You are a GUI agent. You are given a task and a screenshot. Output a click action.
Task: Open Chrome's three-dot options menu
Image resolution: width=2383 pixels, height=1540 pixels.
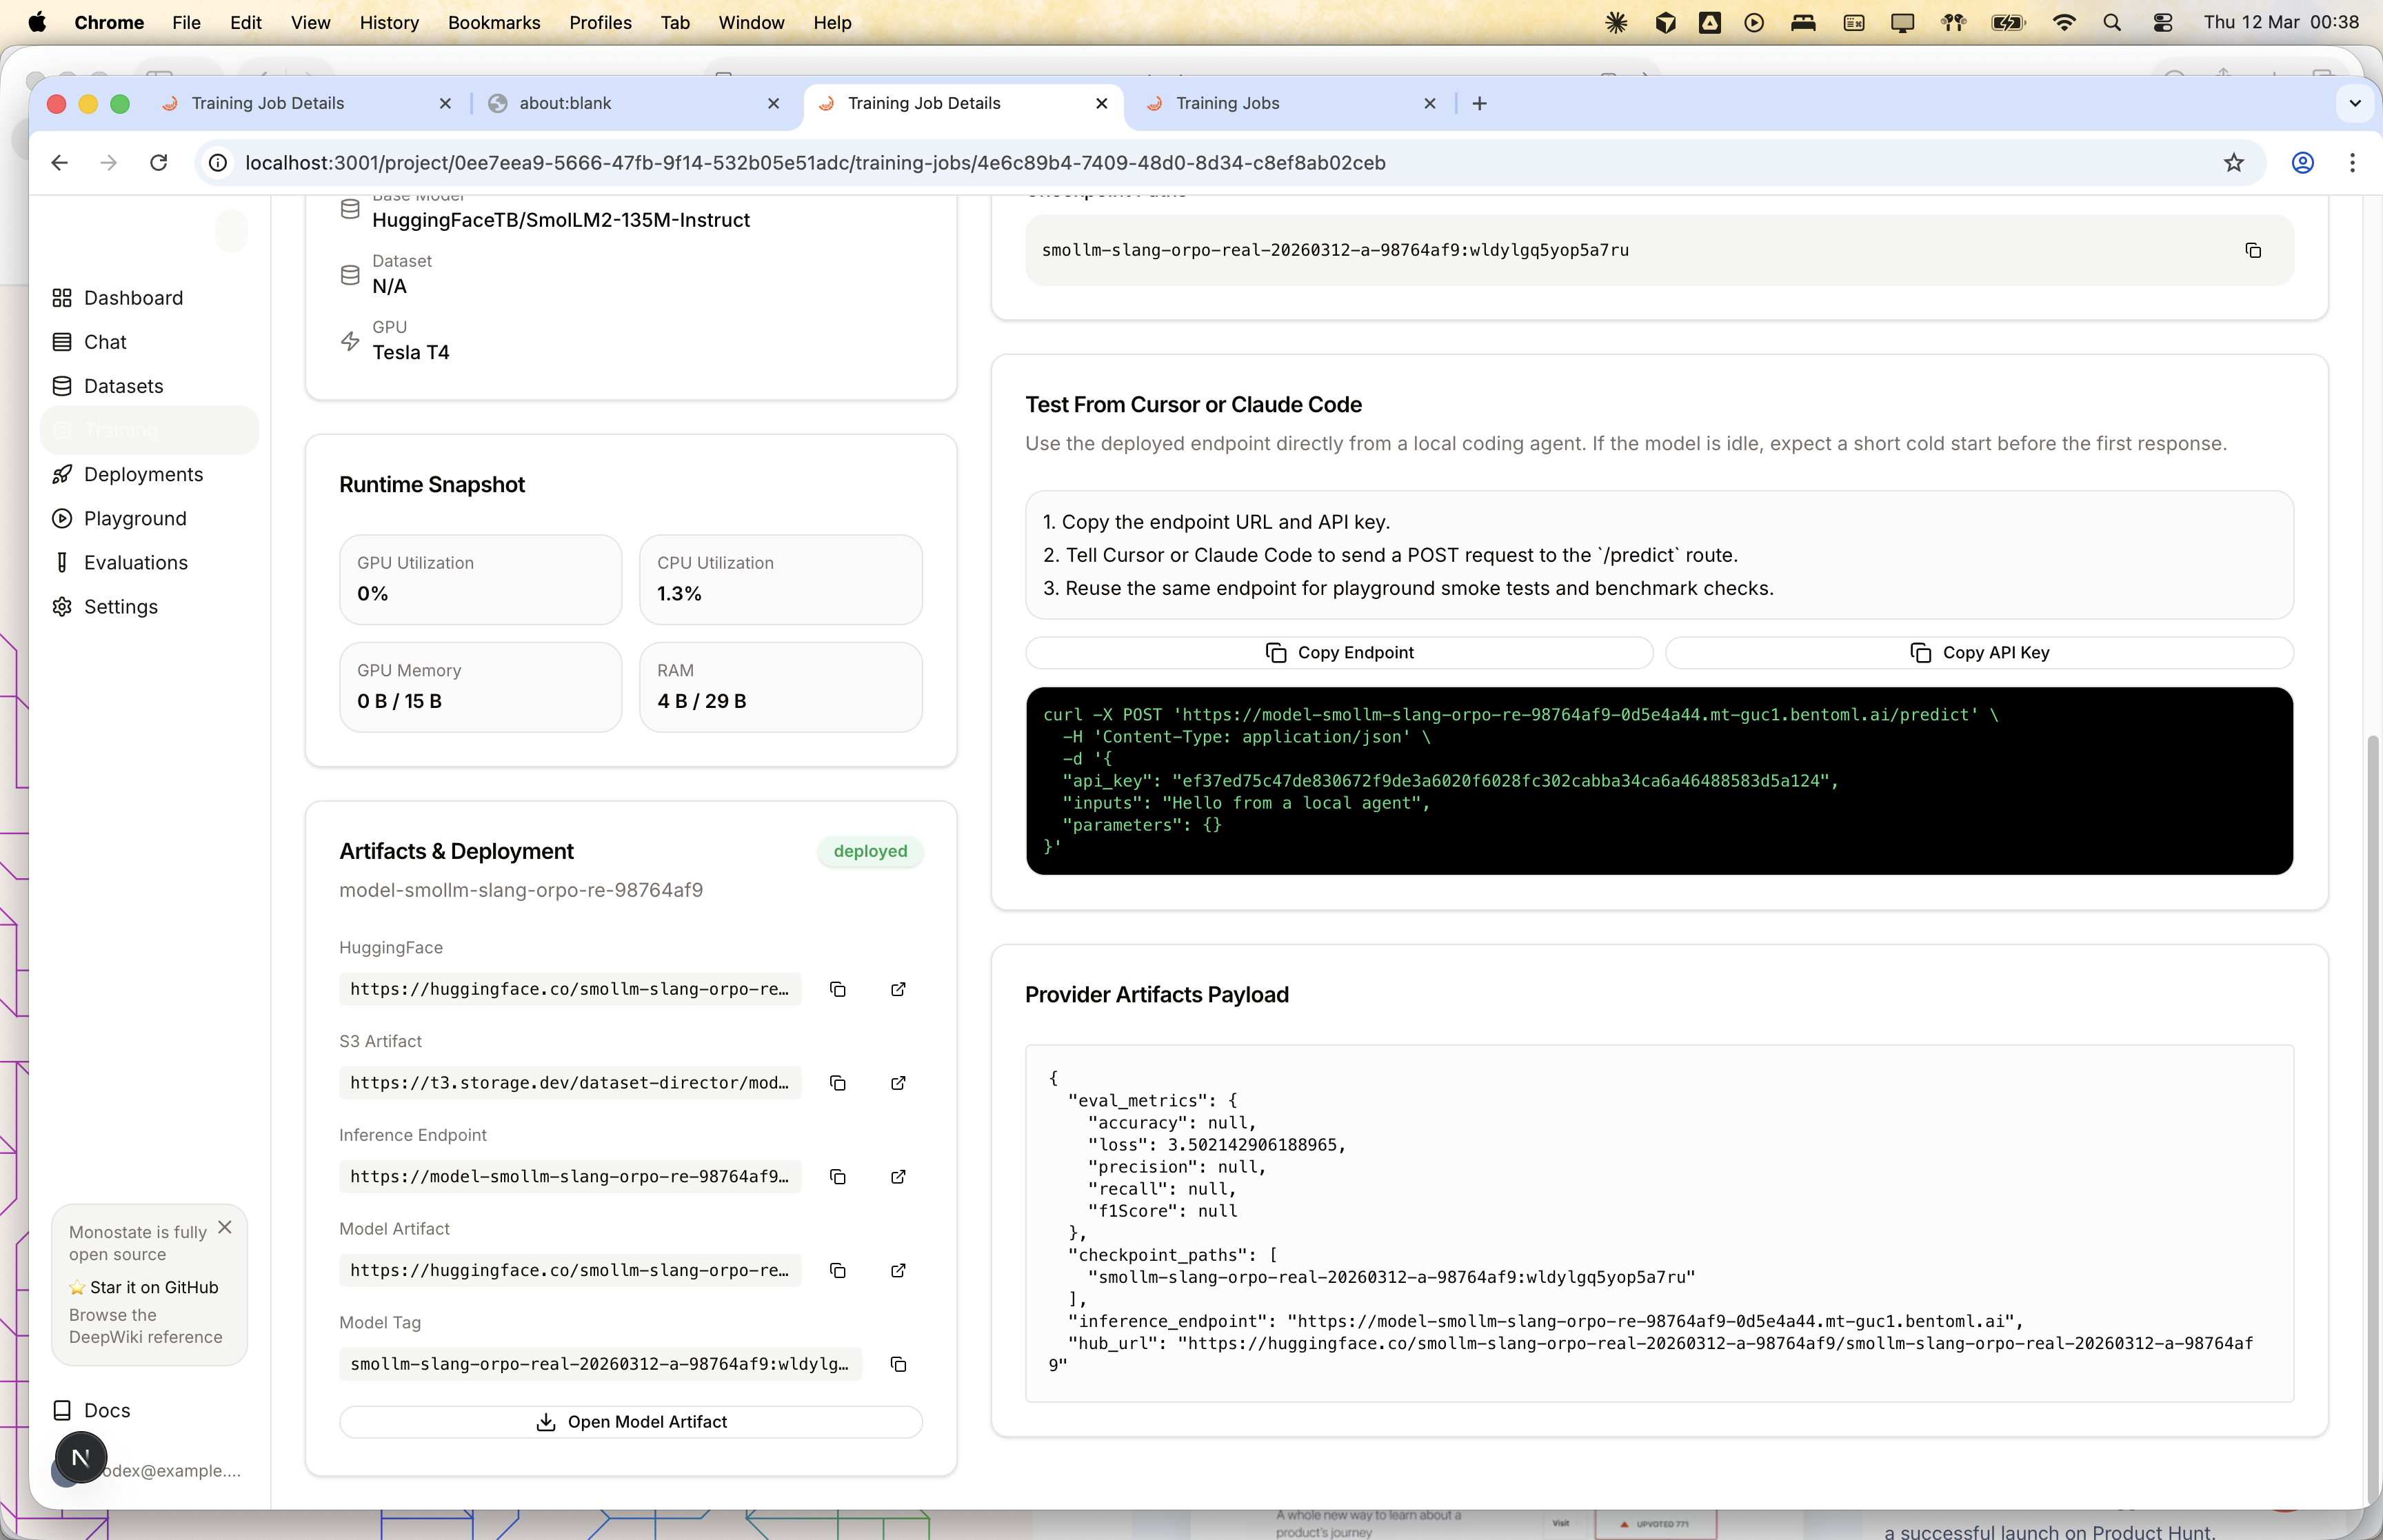click(2352, 162)
